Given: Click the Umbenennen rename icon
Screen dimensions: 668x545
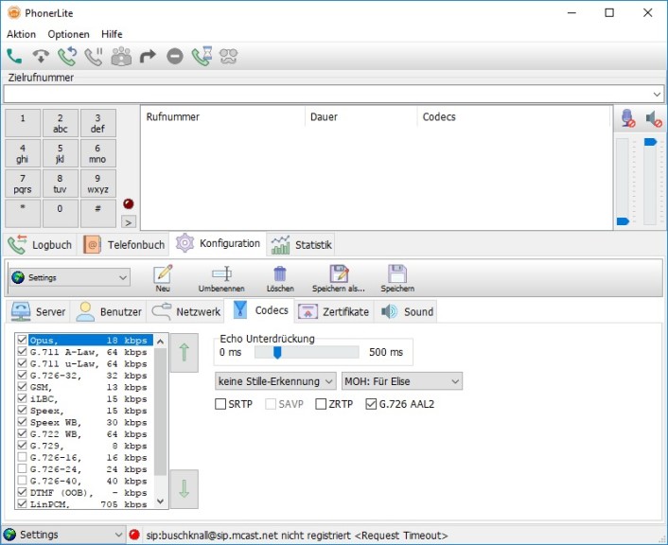Looking at the screenshot, I should click(x=221, y=273).
